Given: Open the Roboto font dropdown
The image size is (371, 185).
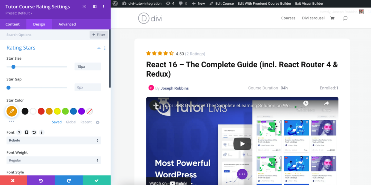Looking at the screenshot, I should (x=54, y=140).
